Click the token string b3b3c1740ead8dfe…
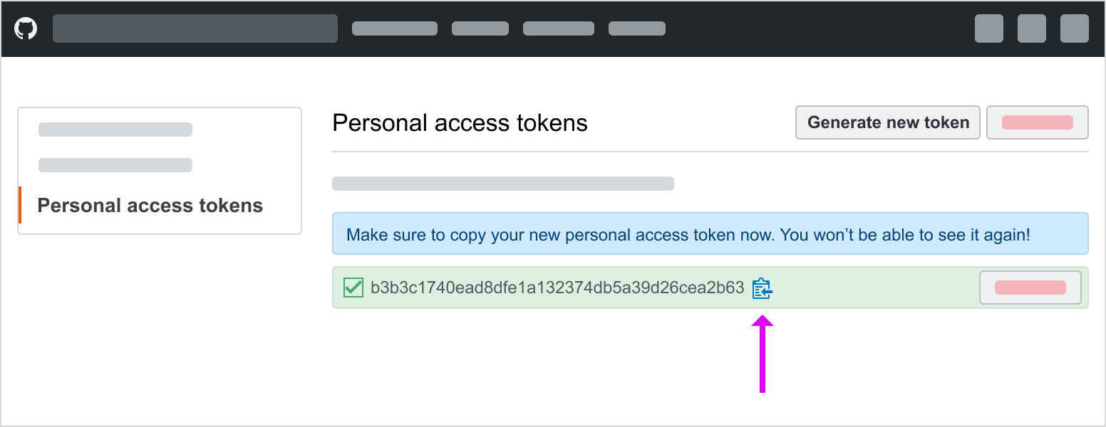Viewport: 1106px width, 427px height. pos(557,288)
